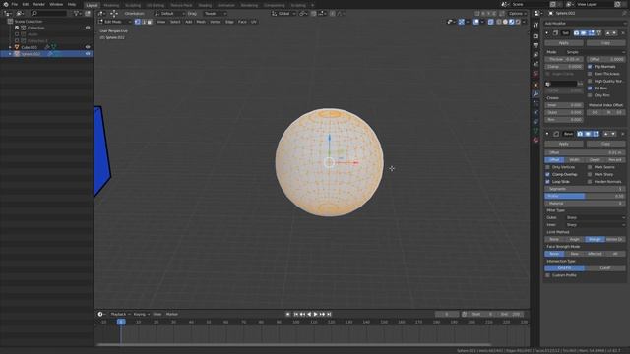Screen dimensions: 630x354
Task: Enable Only Rim checkbox
Action: [590, 95]
